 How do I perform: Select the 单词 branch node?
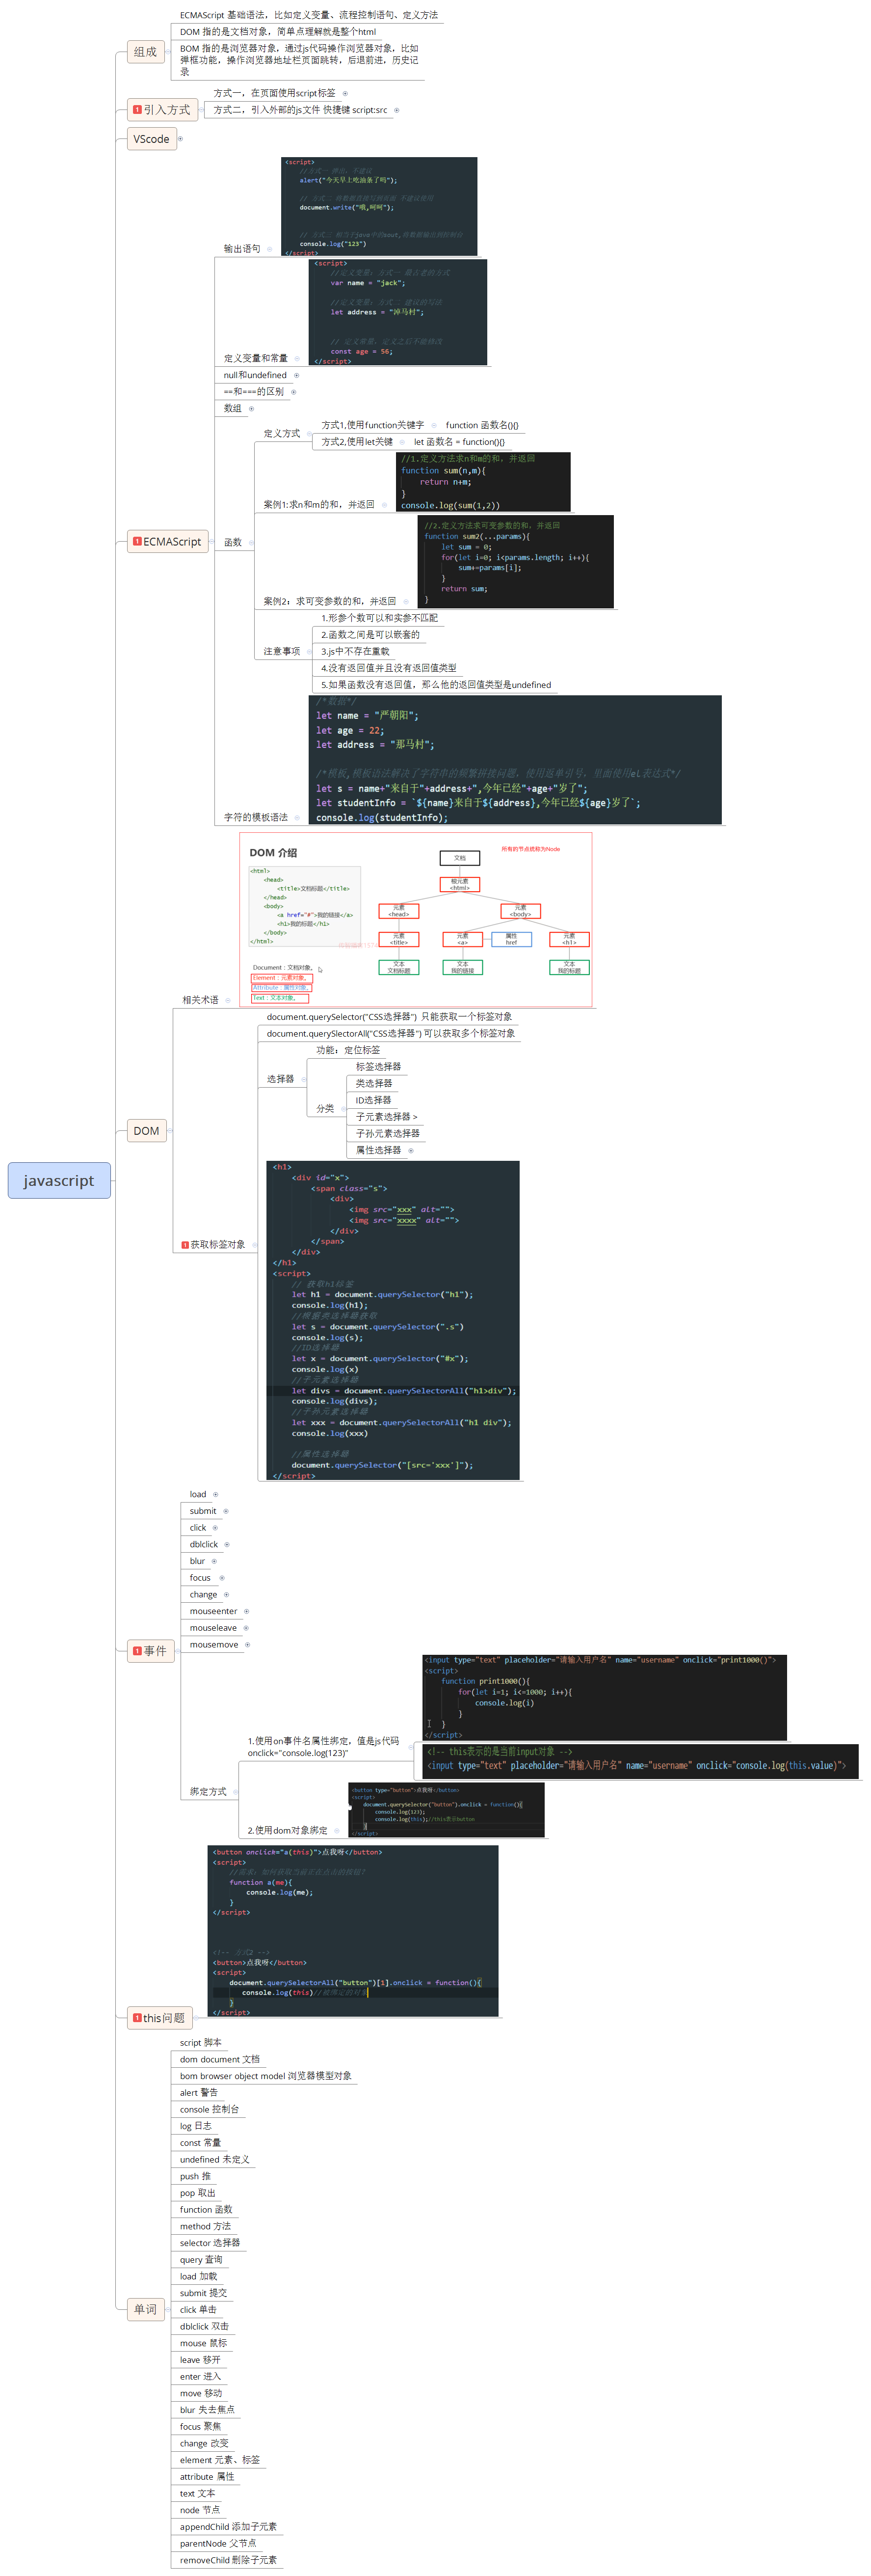coord(147,2310)
